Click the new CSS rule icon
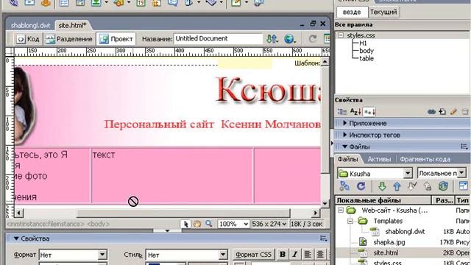Viewport: 471px width, 265px height. click(442, 112)
